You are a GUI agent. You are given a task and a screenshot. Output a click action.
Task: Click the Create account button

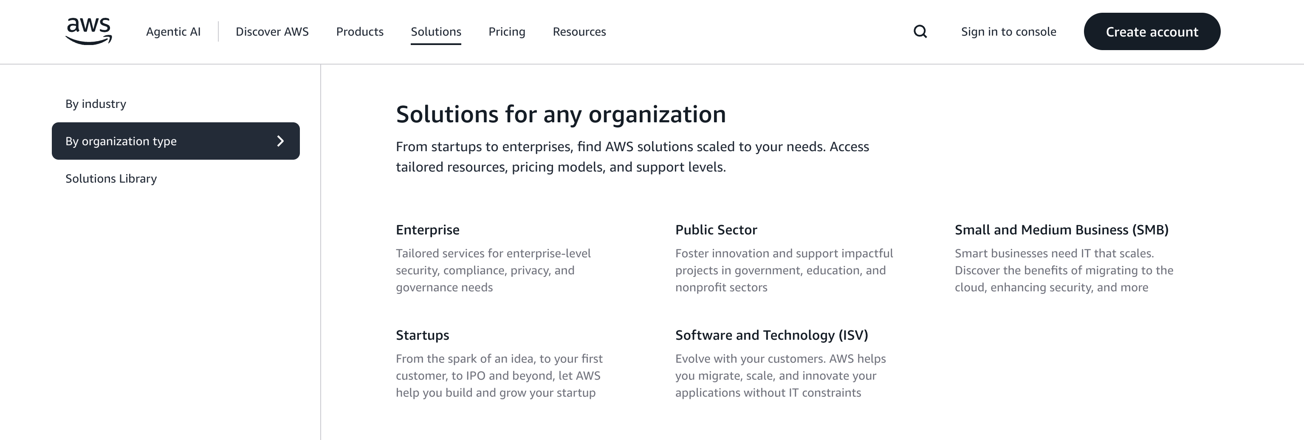(x=1152, y=31)
